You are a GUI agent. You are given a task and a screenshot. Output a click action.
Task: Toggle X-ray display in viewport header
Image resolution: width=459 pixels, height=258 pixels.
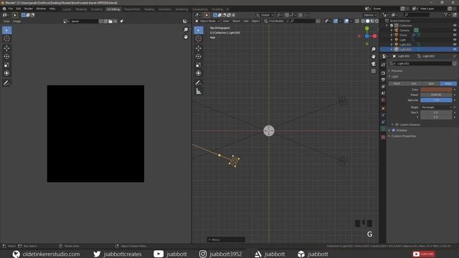click(x=357, y=21)
